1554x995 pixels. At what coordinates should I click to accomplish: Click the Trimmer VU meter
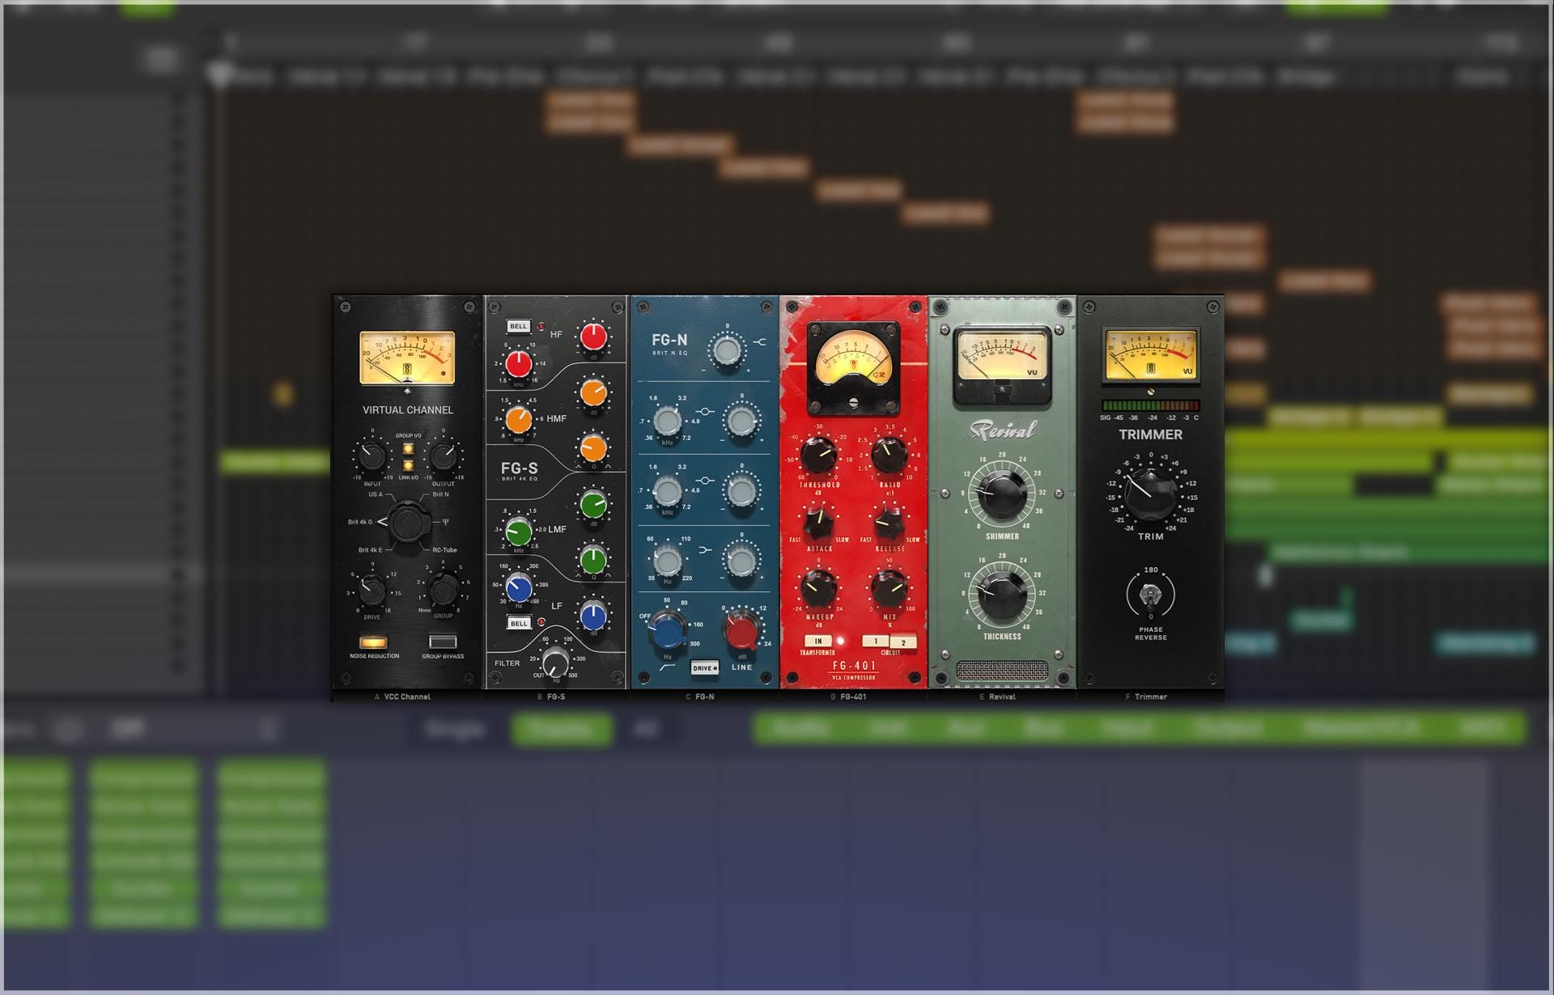pos(1150,355)
